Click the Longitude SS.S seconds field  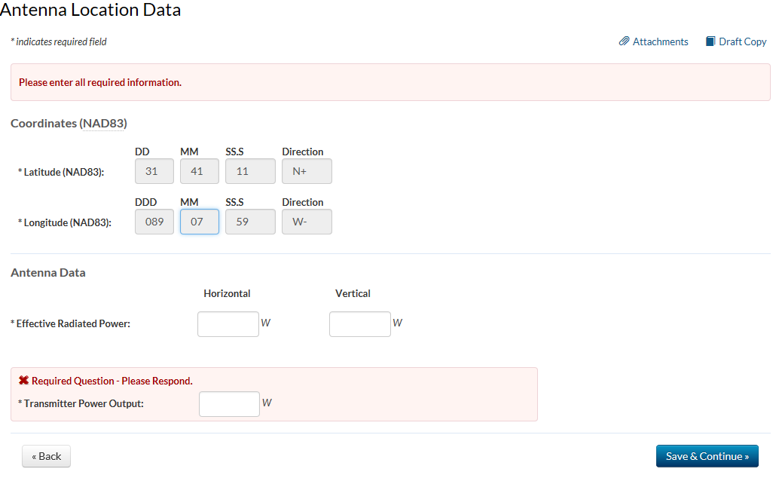click(x=250, y=222)
